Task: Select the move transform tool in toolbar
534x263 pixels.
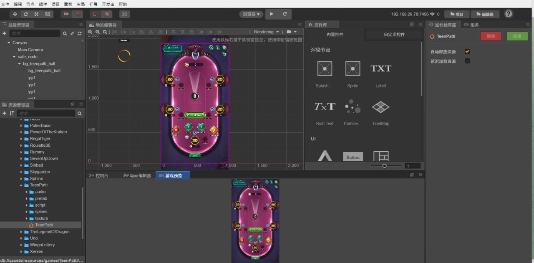Action: [15, 14]
